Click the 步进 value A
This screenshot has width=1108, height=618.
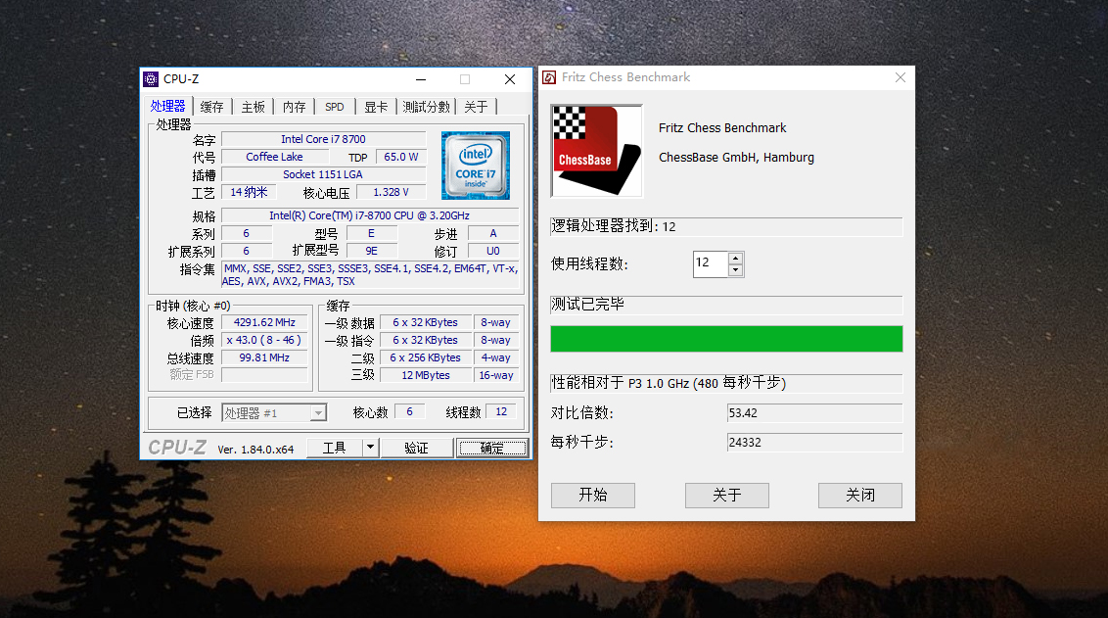pyautogui.click(x=493, y=233)
